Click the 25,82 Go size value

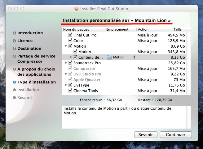177,63
